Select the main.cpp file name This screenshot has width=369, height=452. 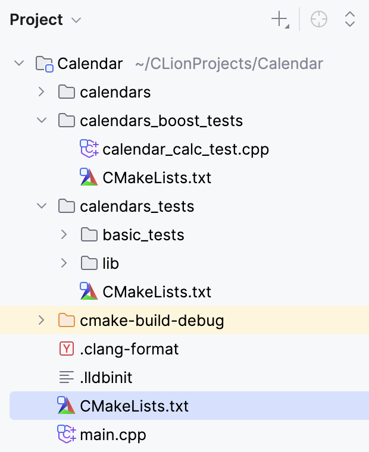coord(113,435)
